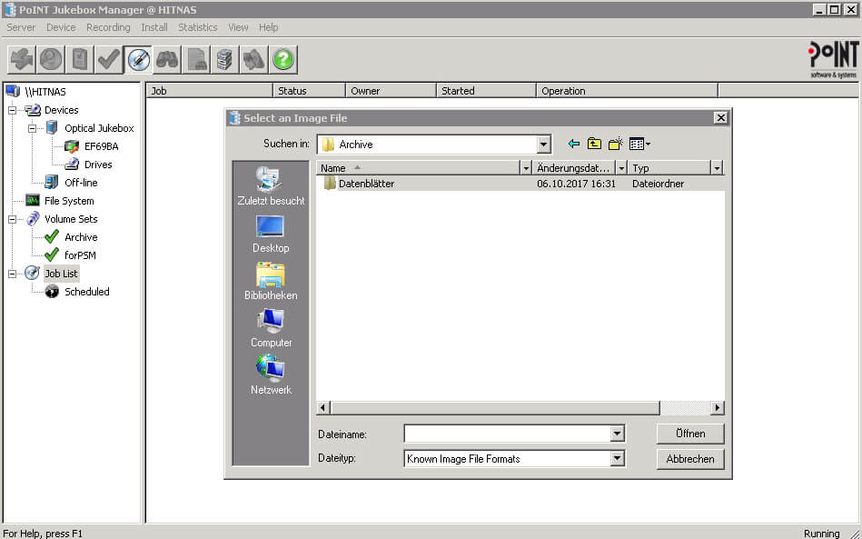
Task: Collapse the Volume Sets tree node
Action: [12, 219]
